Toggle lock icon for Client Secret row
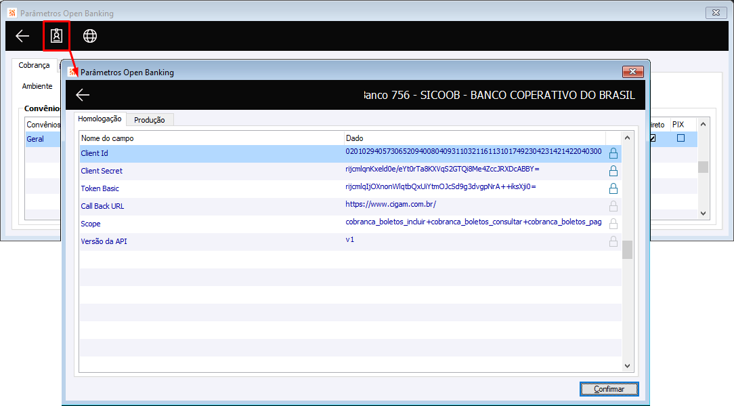This screenshot has width=734, height=406. point(613,171)
